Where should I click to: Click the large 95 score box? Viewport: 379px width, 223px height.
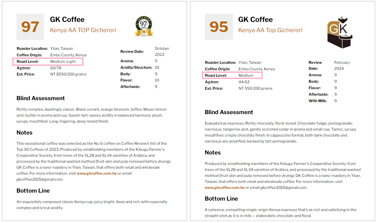[219, 27]
